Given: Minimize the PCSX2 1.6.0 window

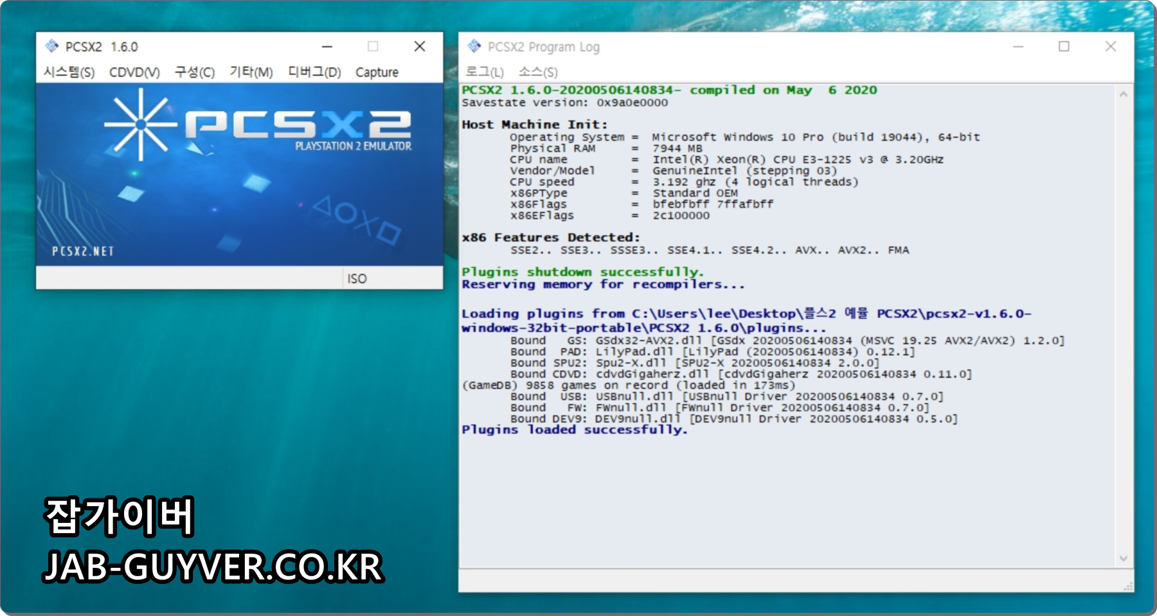Looking at the screenshot, I should [x=327, y=46].
